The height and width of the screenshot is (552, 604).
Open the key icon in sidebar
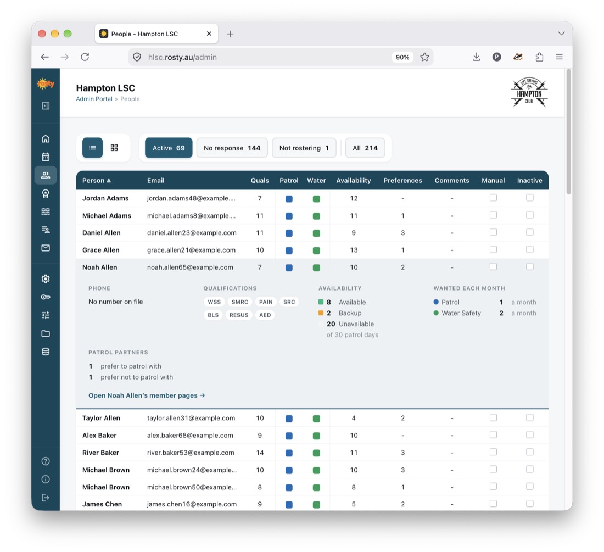pyautogui.click(x=46, y=297)
